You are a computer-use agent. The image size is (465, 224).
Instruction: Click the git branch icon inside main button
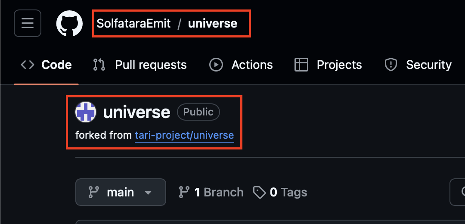94,192
